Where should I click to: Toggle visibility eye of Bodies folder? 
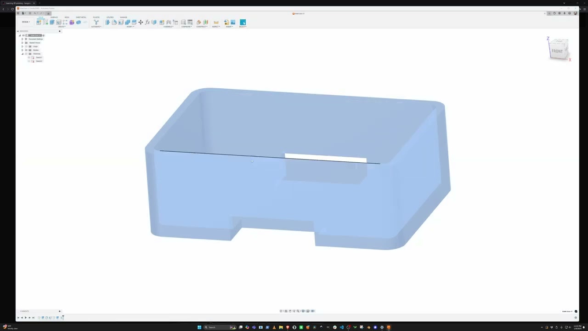(x=26, y=50)
